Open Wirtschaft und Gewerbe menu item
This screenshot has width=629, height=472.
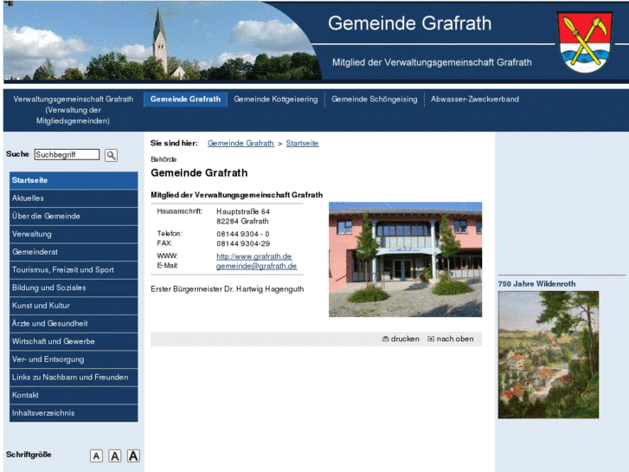(x=74, y=341)
